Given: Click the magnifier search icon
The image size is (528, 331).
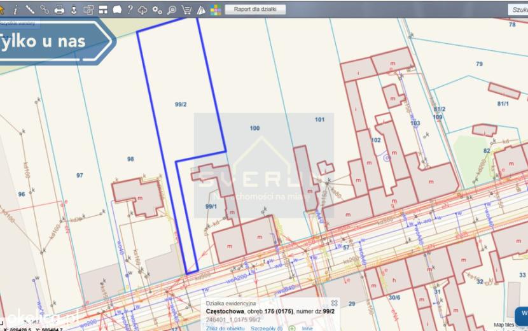Looking at the screenshot, I should (172, 10).
